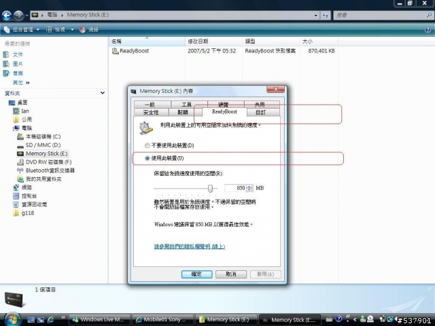Open the Explorer help icon
The height and width of the screenshot is (326, 435).
[428, 30]
